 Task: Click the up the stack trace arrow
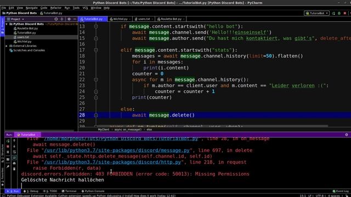pyautogui.click(x=14, y=141)
